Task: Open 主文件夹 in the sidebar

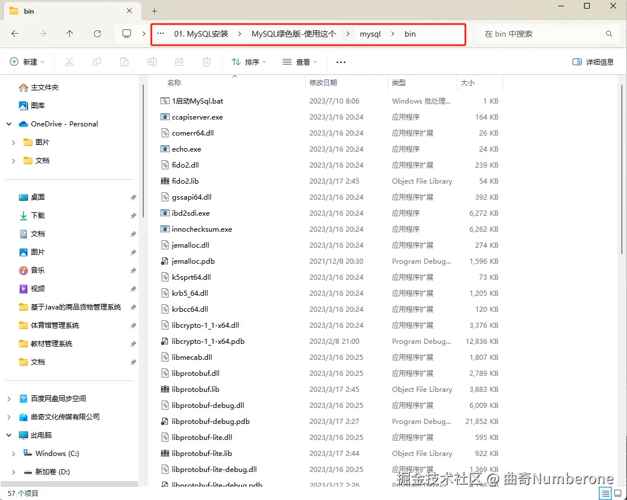Action: 39,88
